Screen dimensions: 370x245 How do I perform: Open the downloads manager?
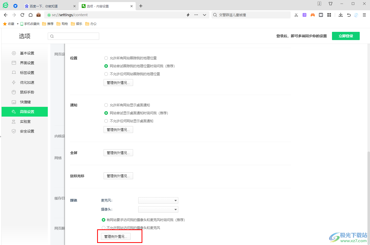point(341,15)
